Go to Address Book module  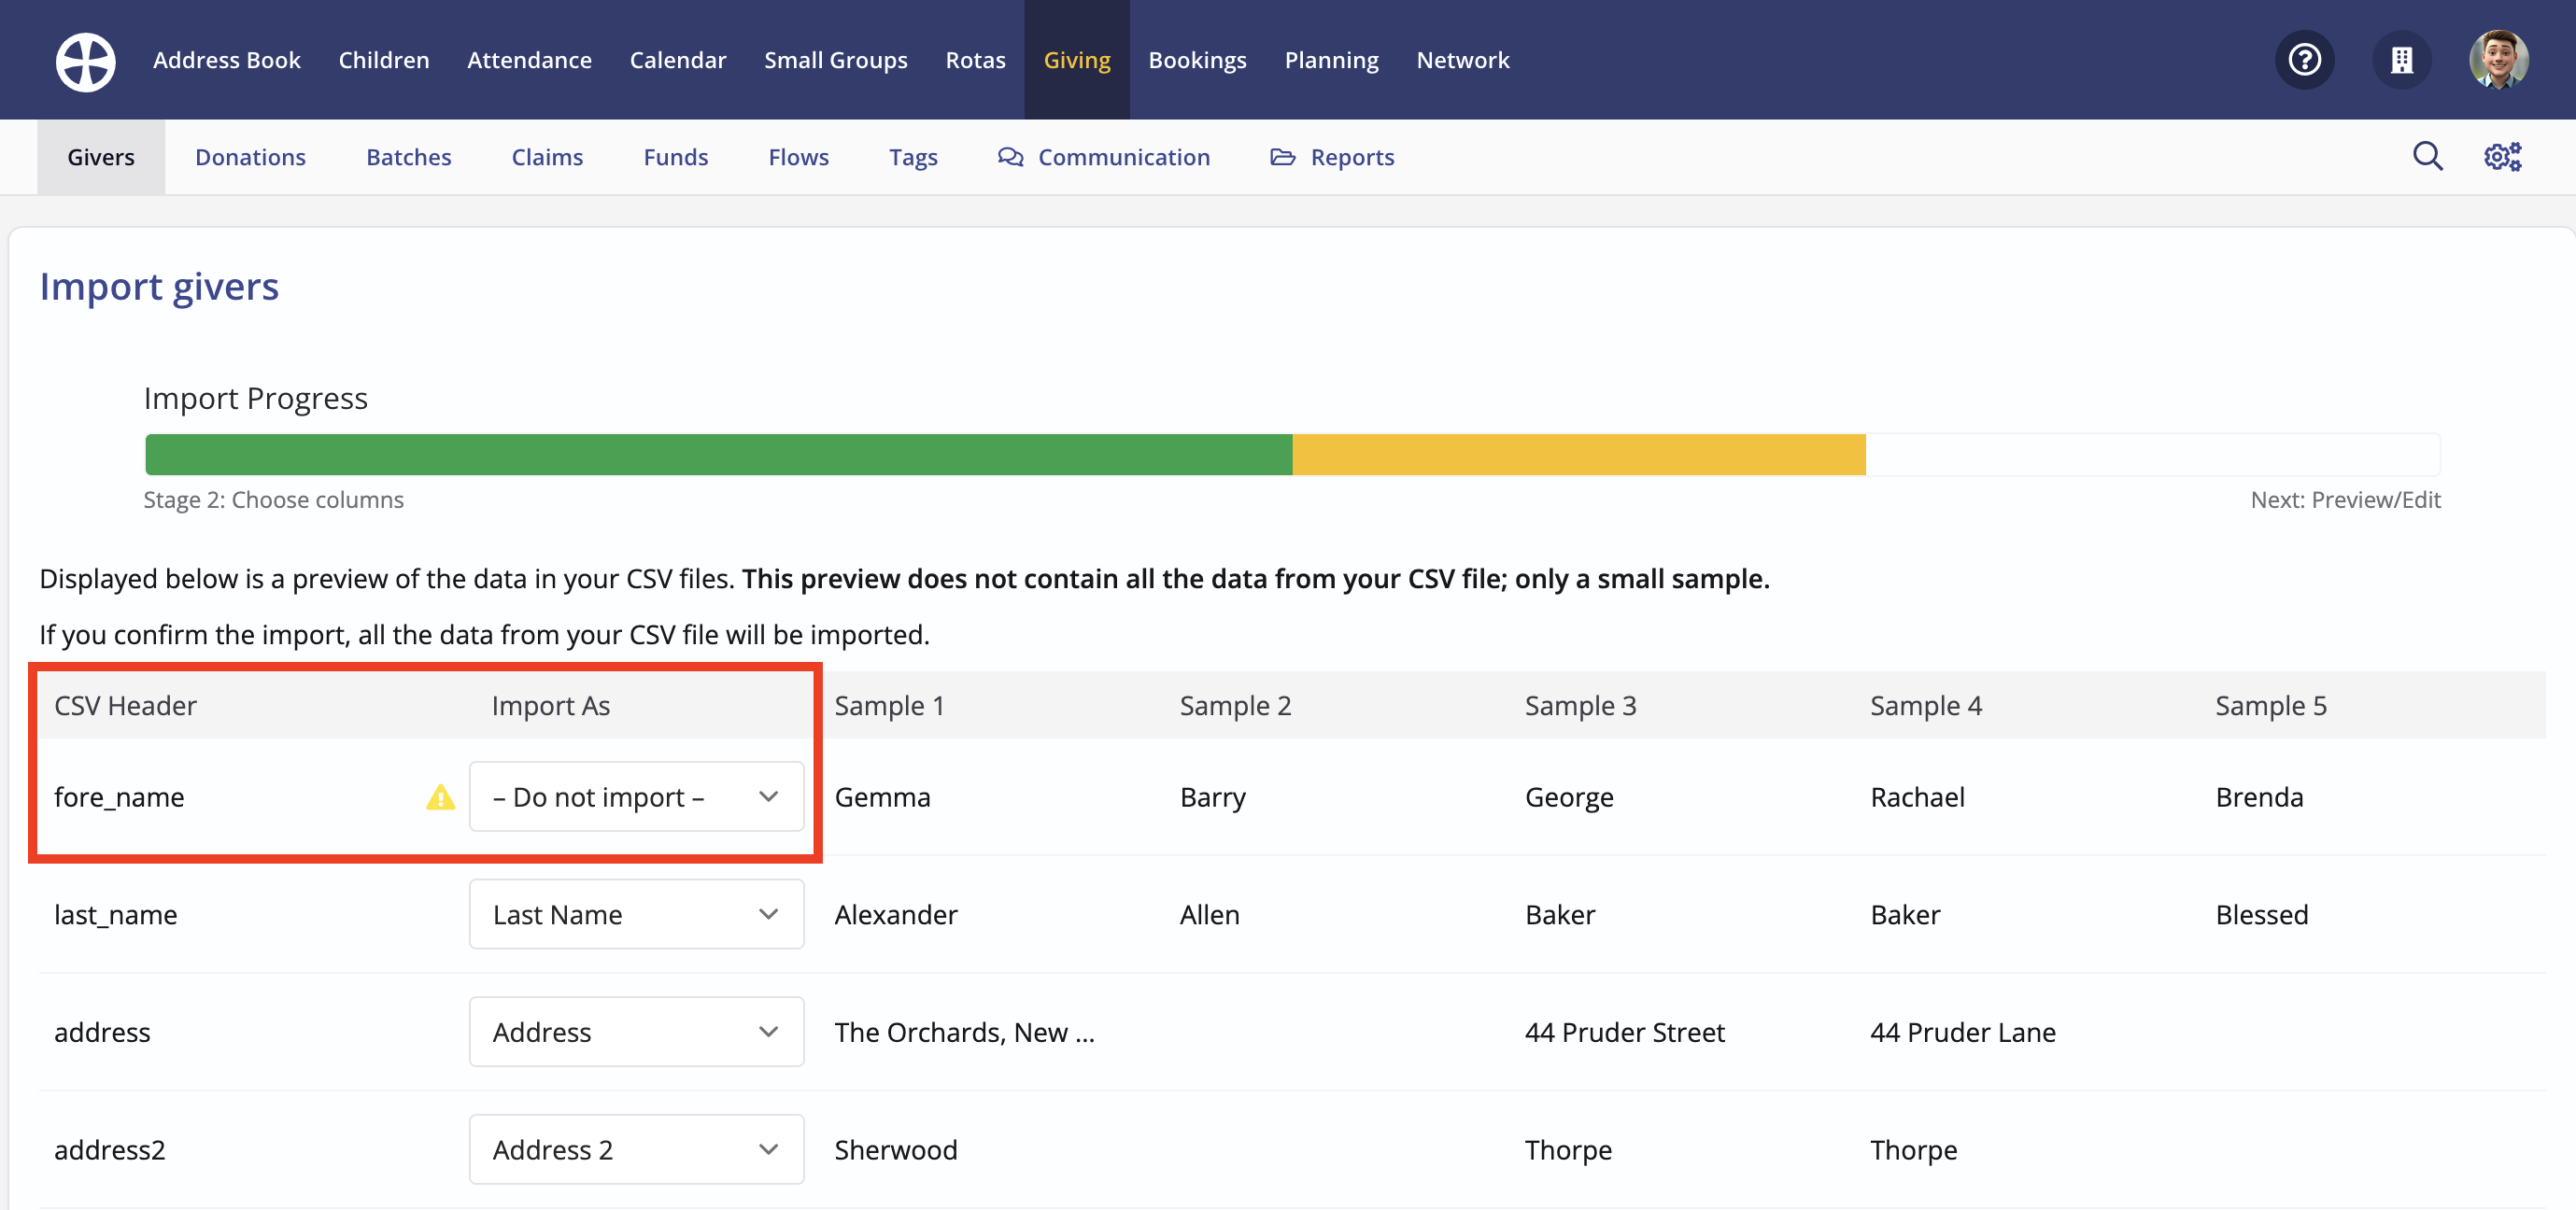point(226,60)
